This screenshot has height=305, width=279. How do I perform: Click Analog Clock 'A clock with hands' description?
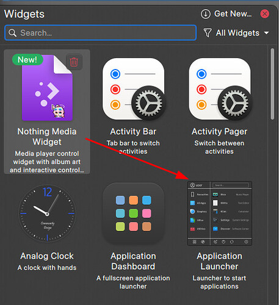point(47,268)
